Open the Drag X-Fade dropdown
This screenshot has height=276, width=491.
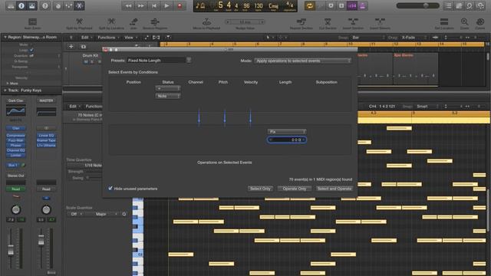pyautogui.click(x=414, y=38)
